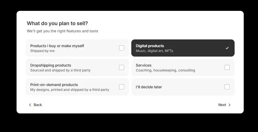Check the Print-on-demand products checkbox

click(122, 87)
